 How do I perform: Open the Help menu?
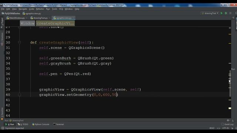(x=77, y=9)
